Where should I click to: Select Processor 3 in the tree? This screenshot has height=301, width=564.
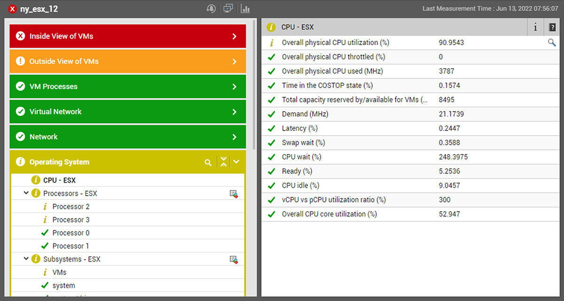71,220
